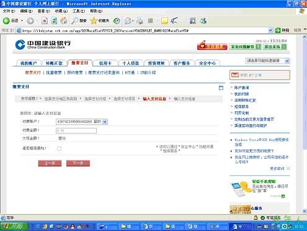Open the 文件 menu
Image resolution: width=307 pixels, height=231 pixels.
click(9, 11)
